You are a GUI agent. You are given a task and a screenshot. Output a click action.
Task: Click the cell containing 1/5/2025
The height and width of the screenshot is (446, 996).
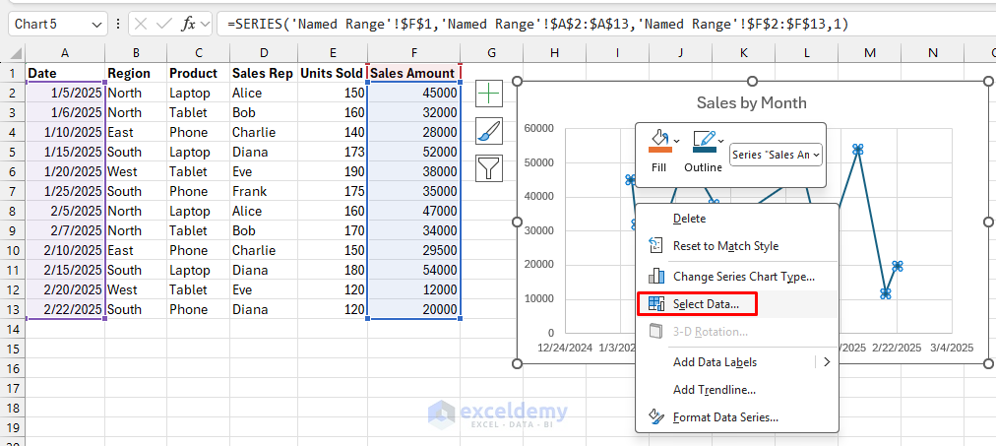[65, 93]
